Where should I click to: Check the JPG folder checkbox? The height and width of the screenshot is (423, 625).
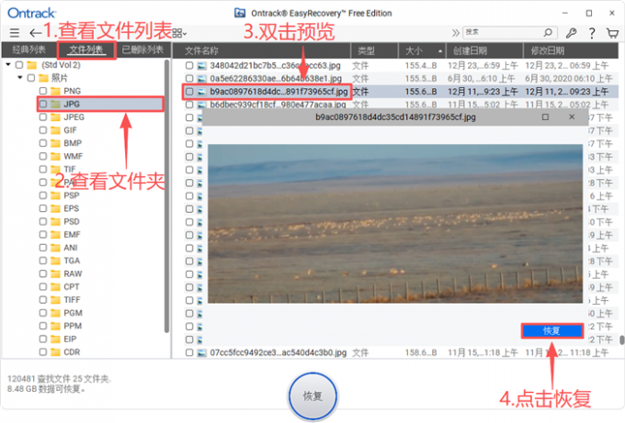coord(43,105)
